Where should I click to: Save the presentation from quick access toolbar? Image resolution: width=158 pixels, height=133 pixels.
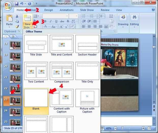pyautogui.click(x=17, y=4)
